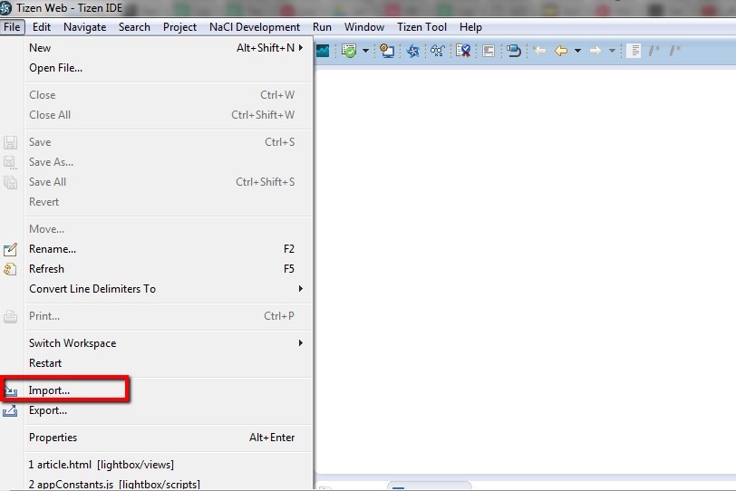Click the dynamic analyzer chart toolbar icon
The width and height of the screenshot is (736, 491).
click(323, 51)
